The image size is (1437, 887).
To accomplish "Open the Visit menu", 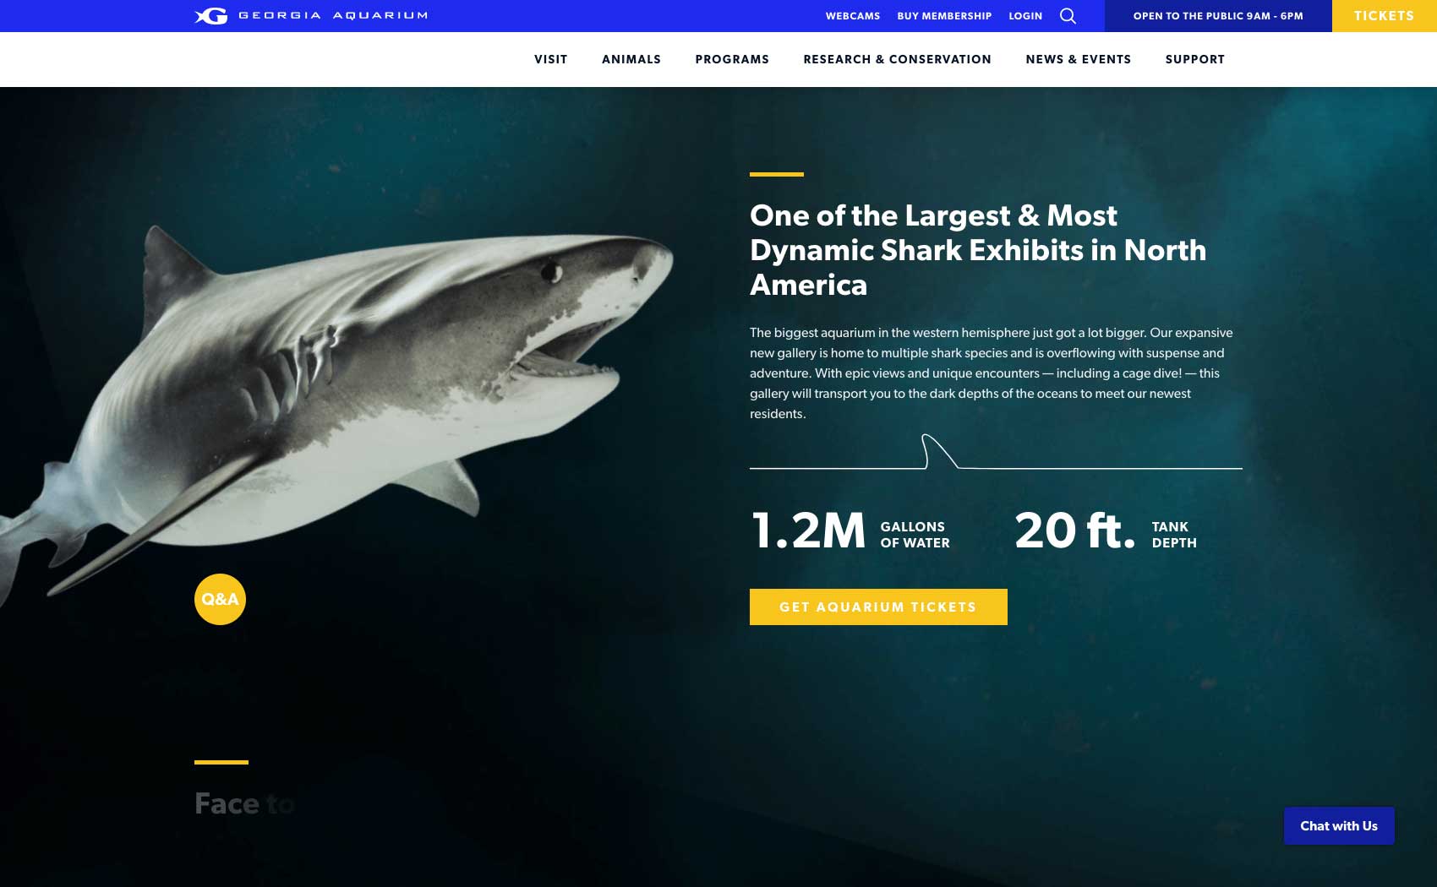I will click(550, 59).
